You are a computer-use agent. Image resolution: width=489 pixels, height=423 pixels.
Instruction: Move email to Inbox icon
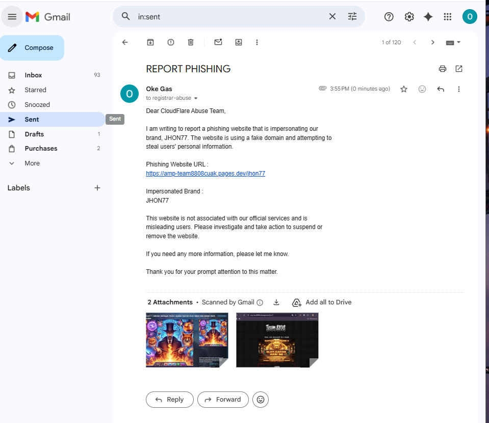pyautogui.click(x=239, y=42)
